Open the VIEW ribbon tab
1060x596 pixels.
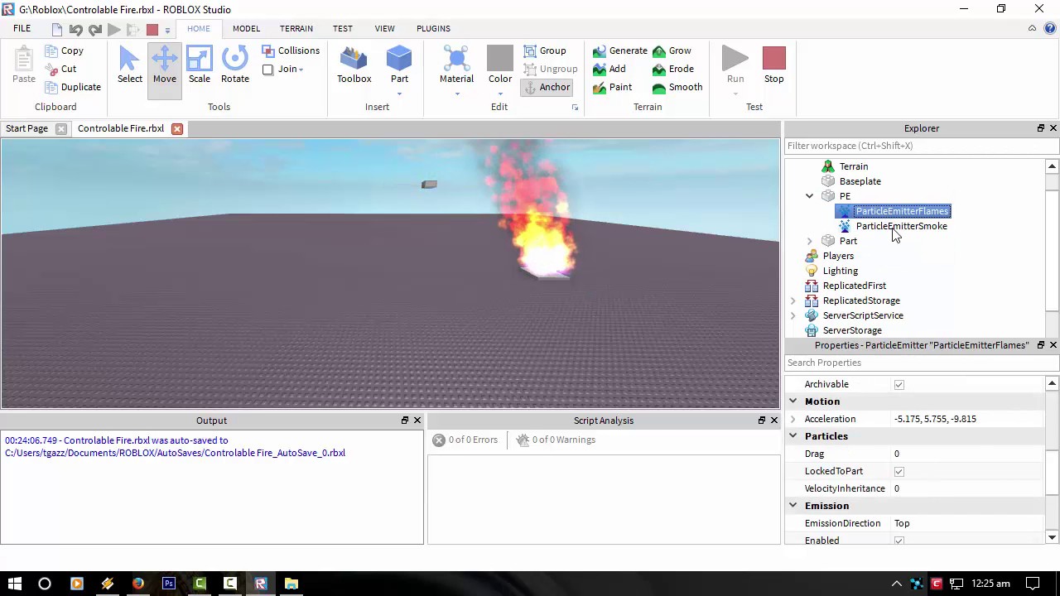click(384, 28)
